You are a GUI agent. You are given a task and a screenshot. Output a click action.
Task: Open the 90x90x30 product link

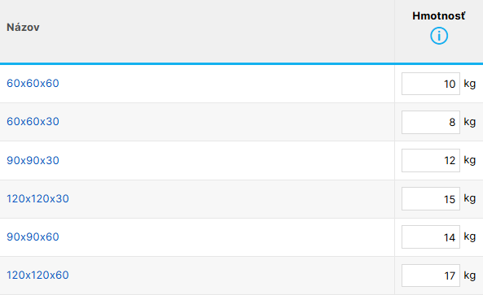click(33, 160)
